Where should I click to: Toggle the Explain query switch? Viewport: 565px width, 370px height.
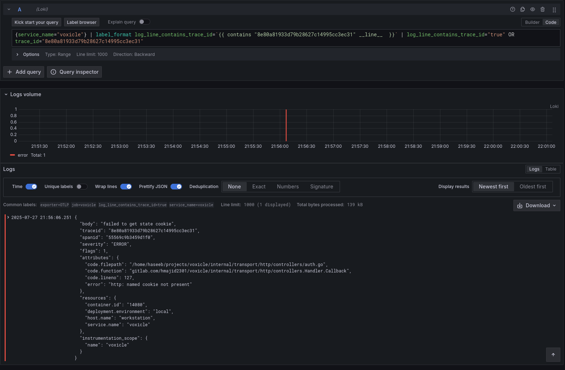tap(144, 22)
